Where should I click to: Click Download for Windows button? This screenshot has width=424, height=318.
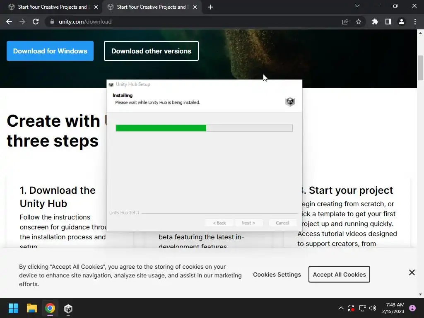click(x=50, y=51)
